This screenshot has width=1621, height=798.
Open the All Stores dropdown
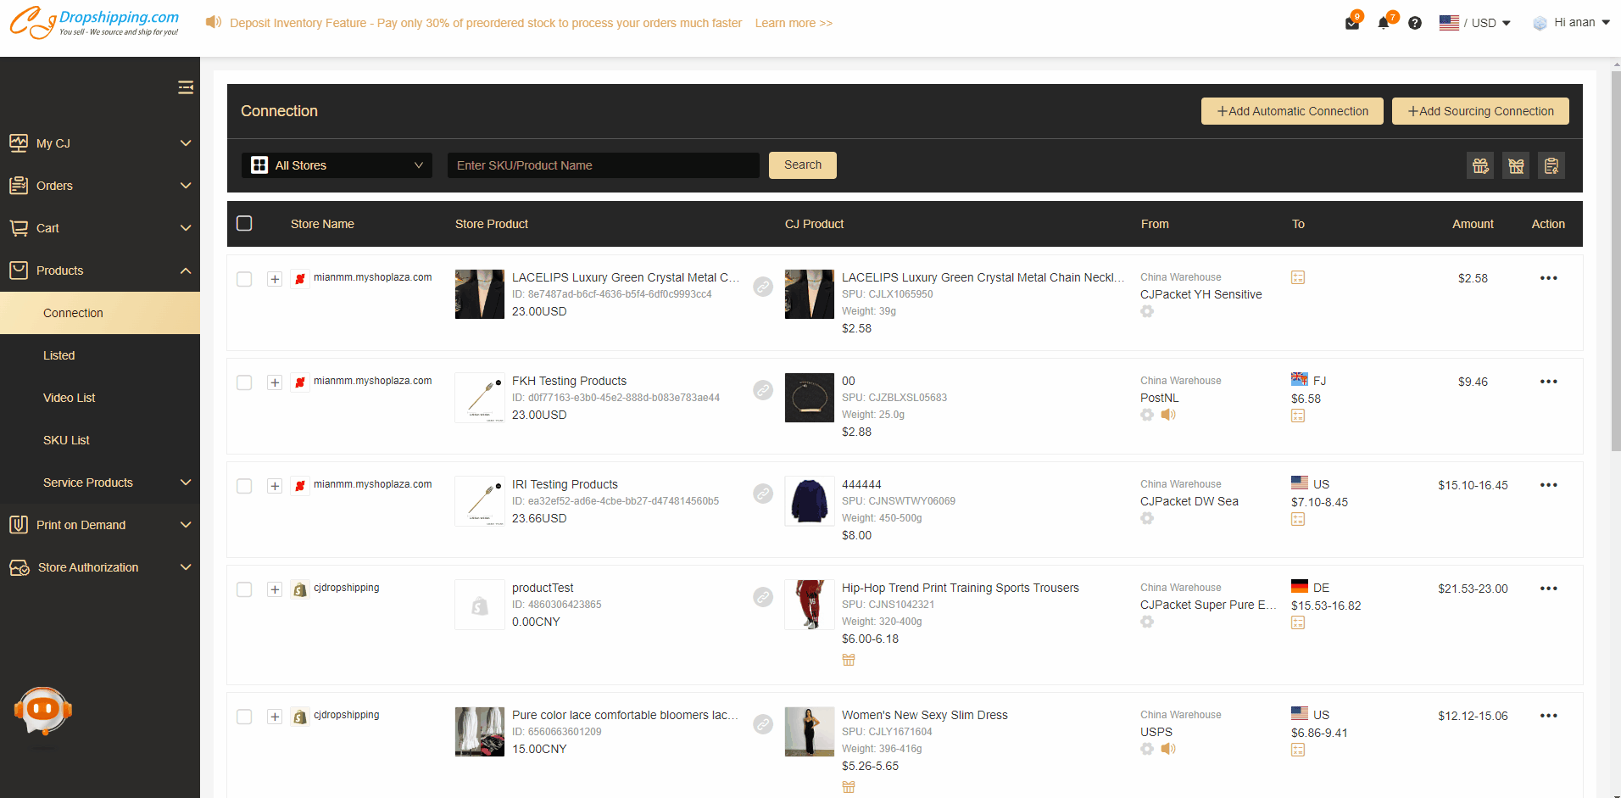337,165
